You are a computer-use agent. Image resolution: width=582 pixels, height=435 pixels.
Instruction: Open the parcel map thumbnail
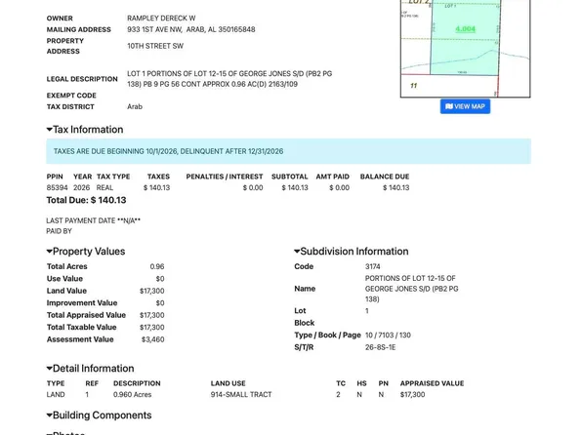point(466,49)
